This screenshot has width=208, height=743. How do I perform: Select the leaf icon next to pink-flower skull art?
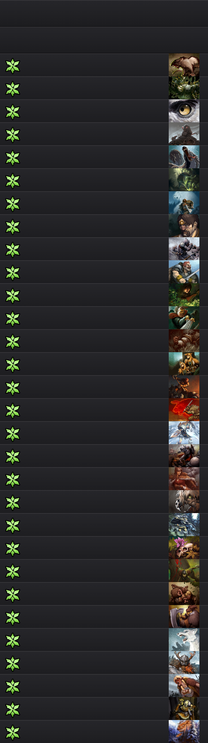[13, 548]
